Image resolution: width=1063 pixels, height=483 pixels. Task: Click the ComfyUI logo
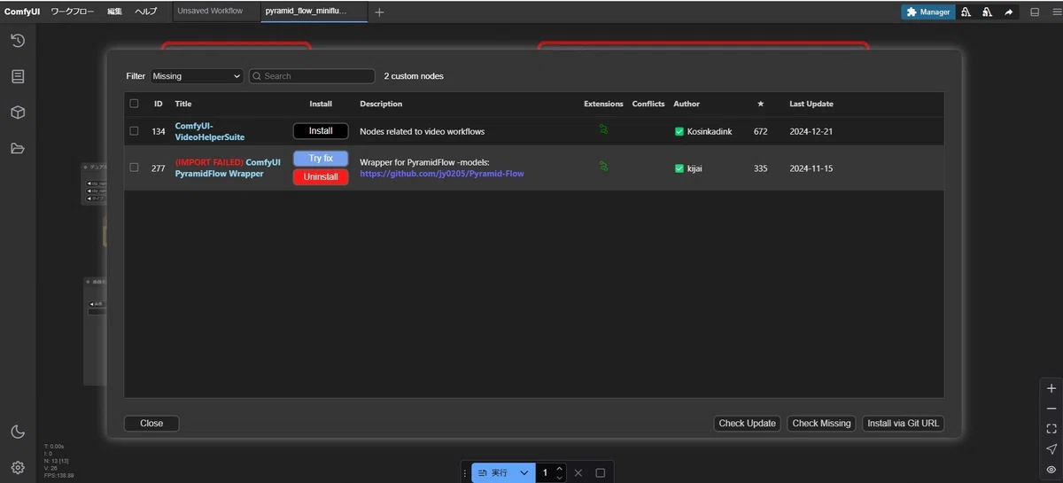click(22, 12)
